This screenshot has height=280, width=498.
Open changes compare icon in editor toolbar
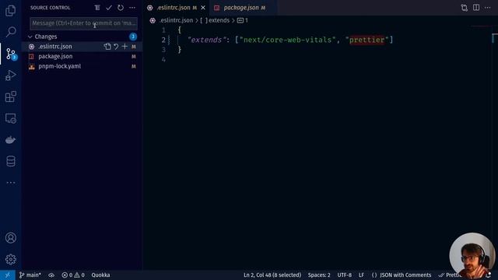tap(465, 8)
